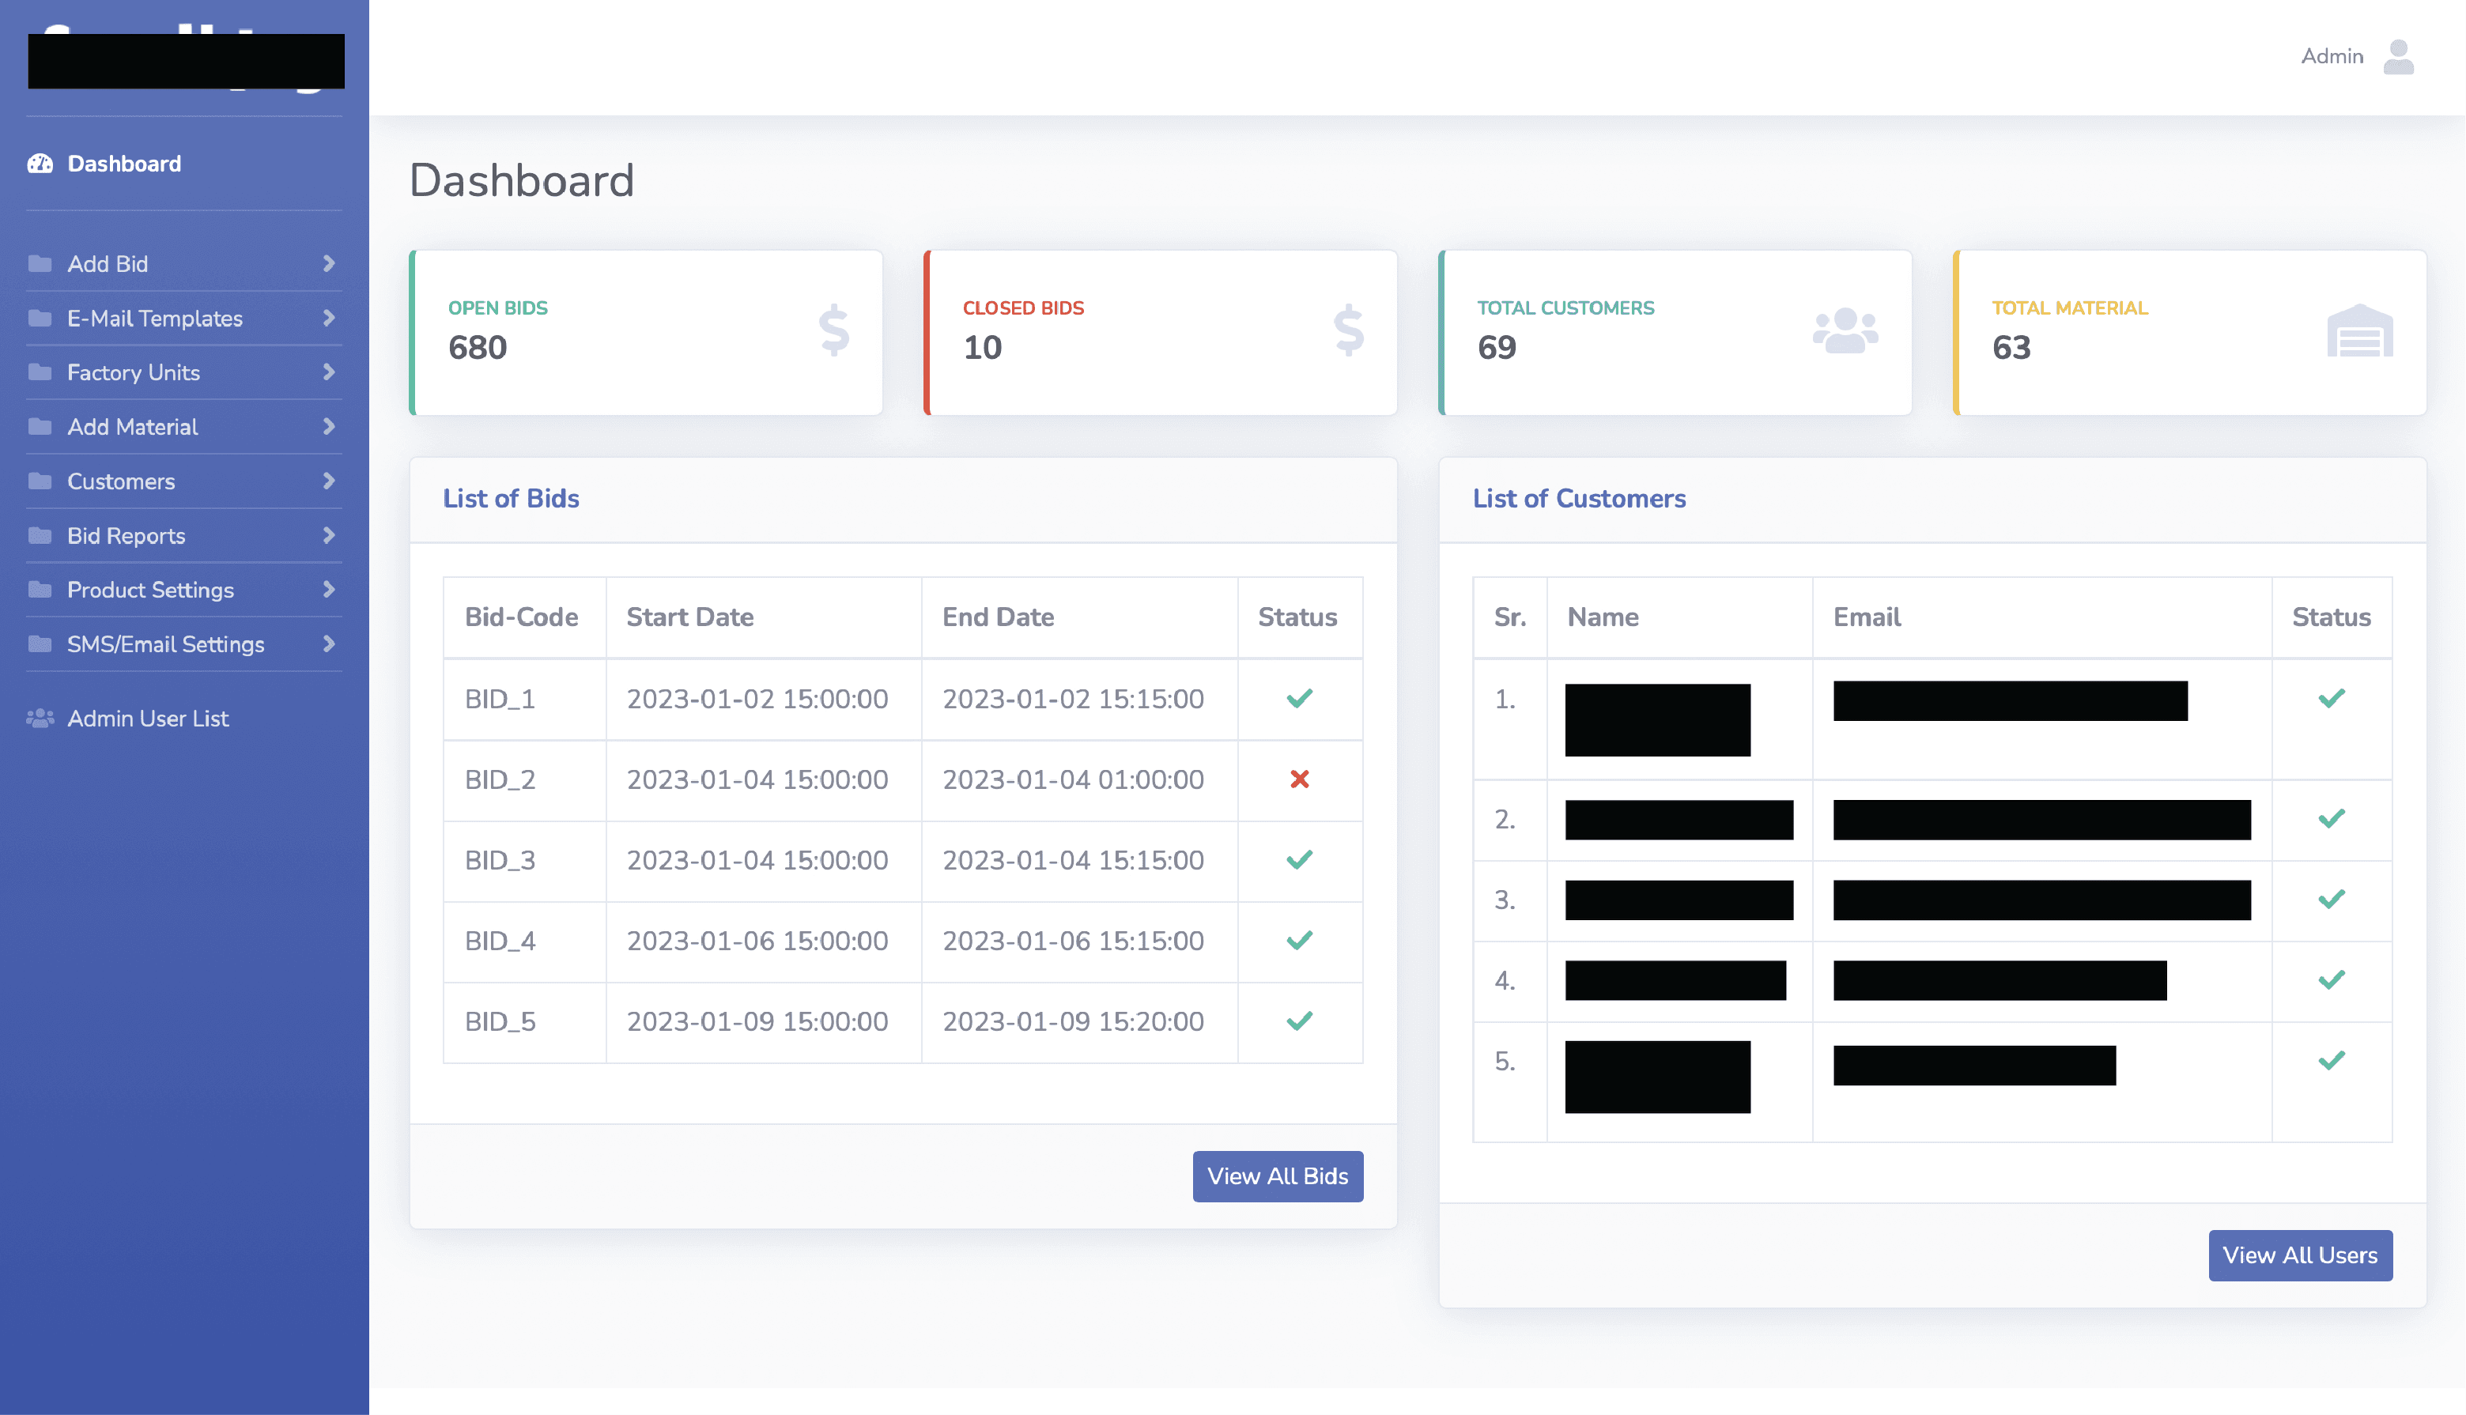Click the Dashboard gauge icon in sidebar
The image size is (2466, 1415).
(x=40, y=164)
